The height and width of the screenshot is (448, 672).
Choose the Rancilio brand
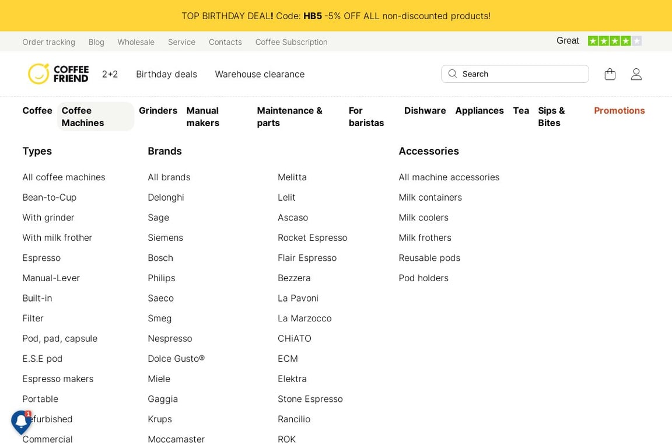(293, 419)
